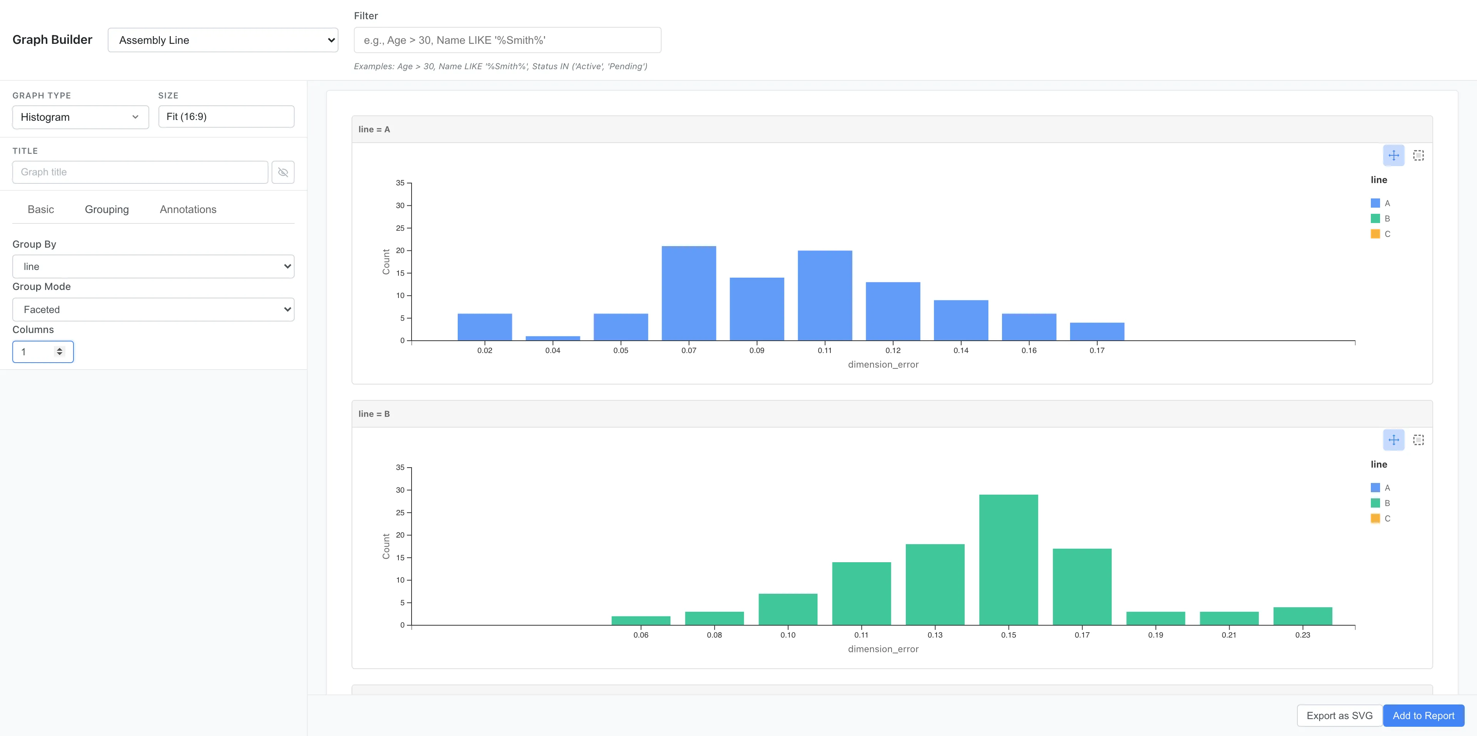Open the Group By line dropdown

[153, 266]
